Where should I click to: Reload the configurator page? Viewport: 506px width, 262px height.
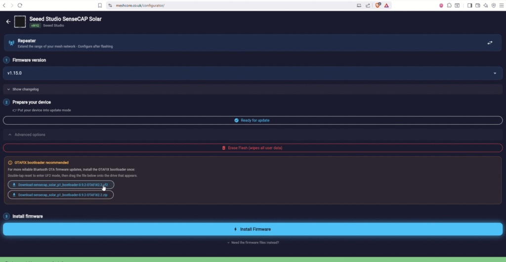20,5
